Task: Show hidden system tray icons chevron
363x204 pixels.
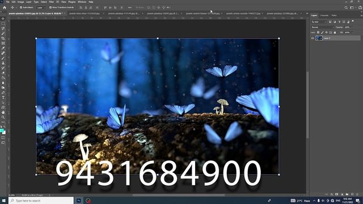Action: point(314,201)
